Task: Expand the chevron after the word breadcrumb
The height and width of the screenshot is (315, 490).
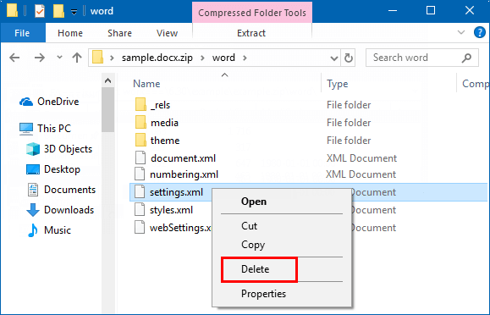Action: point(245,58)
